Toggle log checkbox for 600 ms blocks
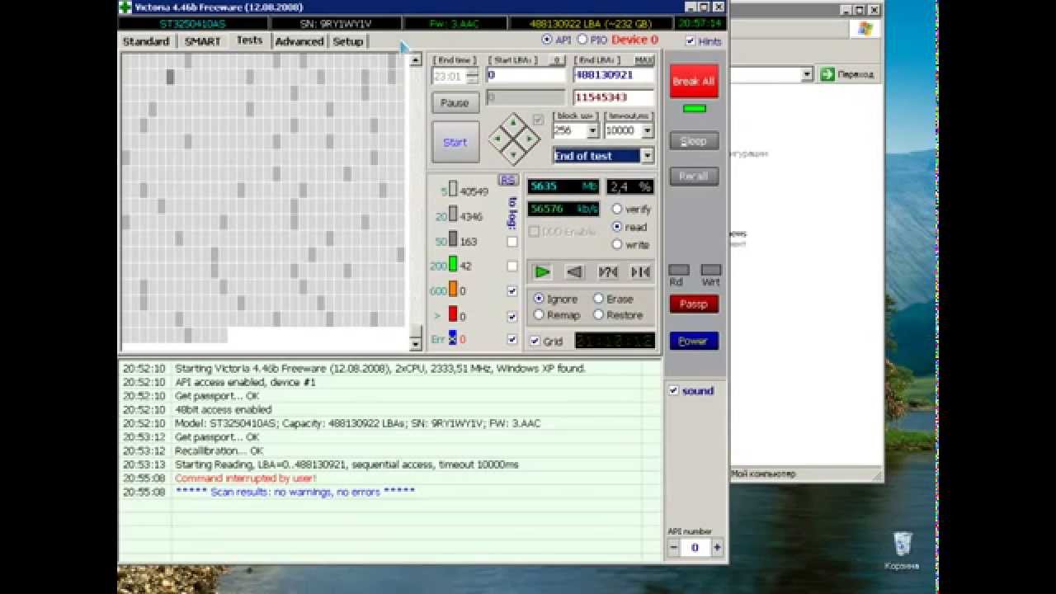This screenshot has height=594, width=1056. tap(512, 291)
